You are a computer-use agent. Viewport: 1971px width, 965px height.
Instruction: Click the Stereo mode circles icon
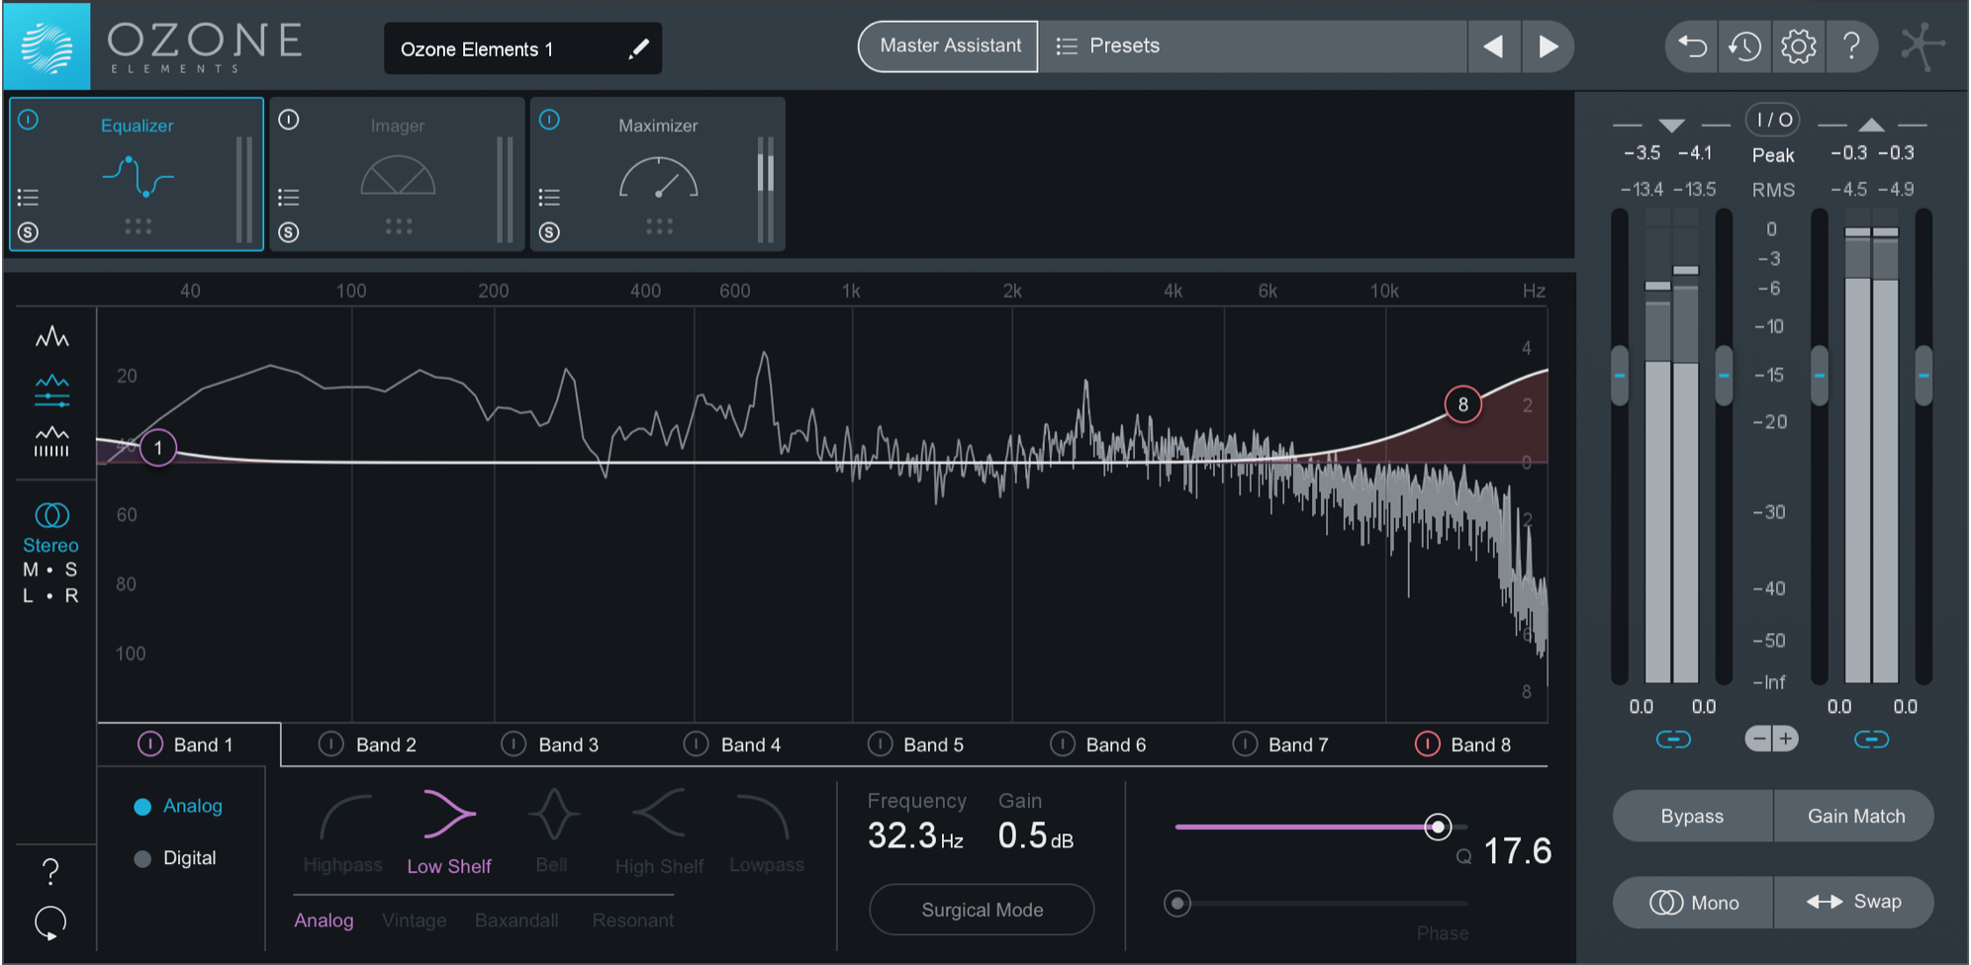point(51,515)
